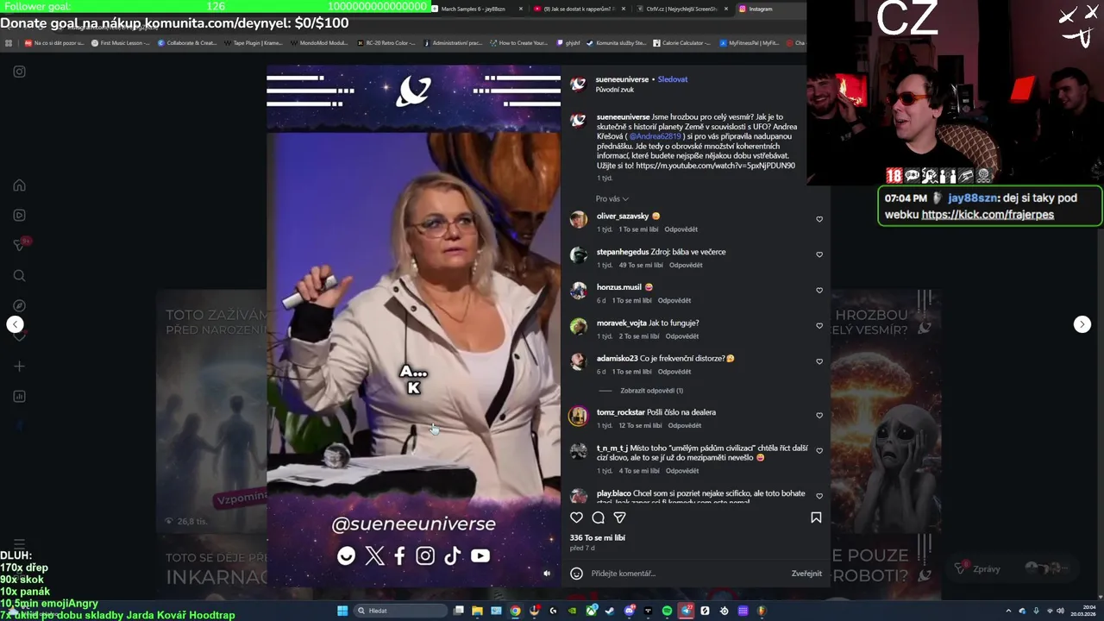Go to the previous post arrow
The image size is (1104, 621).
pos(15,324)
